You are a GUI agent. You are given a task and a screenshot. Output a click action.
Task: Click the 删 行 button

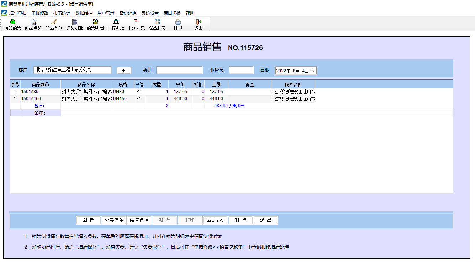(x=240, y=220)
